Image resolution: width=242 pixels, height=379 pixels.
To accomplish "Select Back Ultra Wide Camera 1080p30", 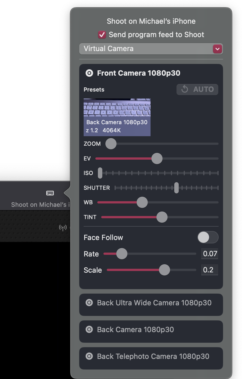I will coord(151,304).
